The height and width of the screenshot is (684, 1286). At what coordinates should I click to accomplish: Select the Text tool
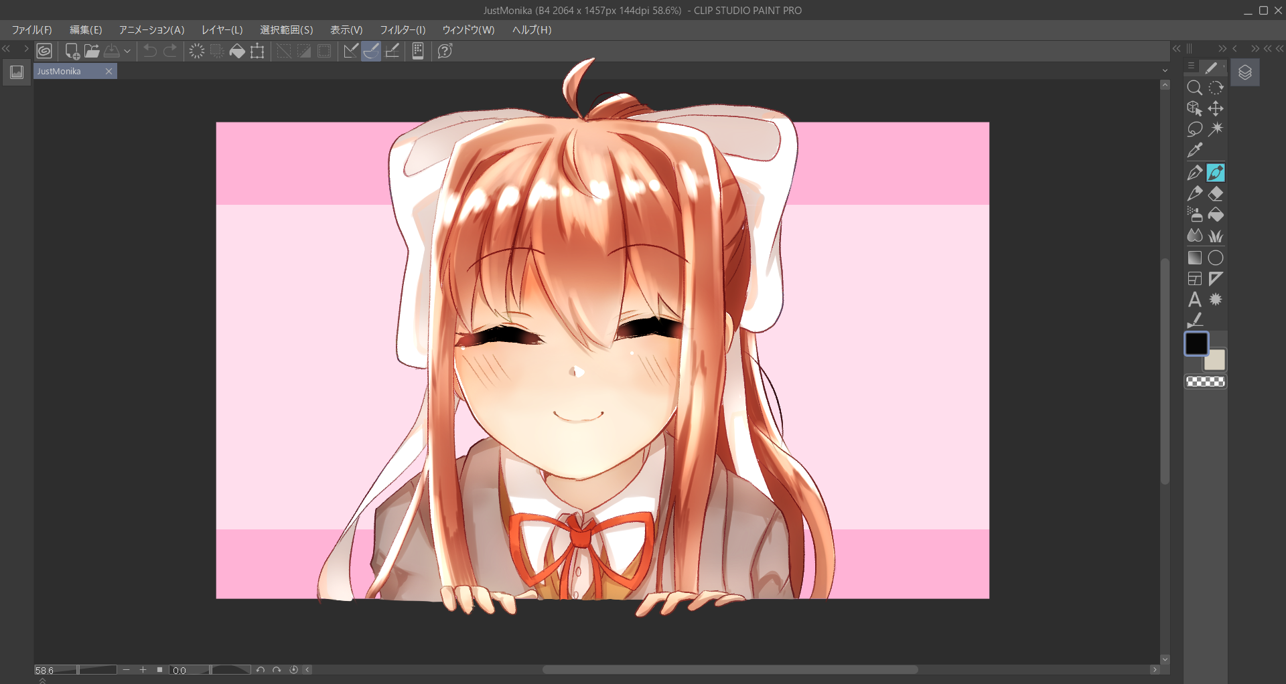click(1194, 300)
